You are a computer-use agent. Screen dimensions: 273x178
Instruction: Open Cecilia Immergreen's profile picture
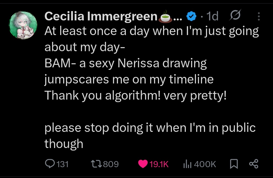tap(23, 25)
